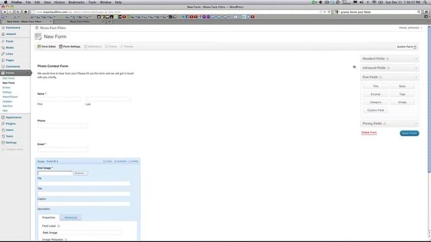Click the browser home icon
Screen dimensions: 431x242
(x=26, y=12)
